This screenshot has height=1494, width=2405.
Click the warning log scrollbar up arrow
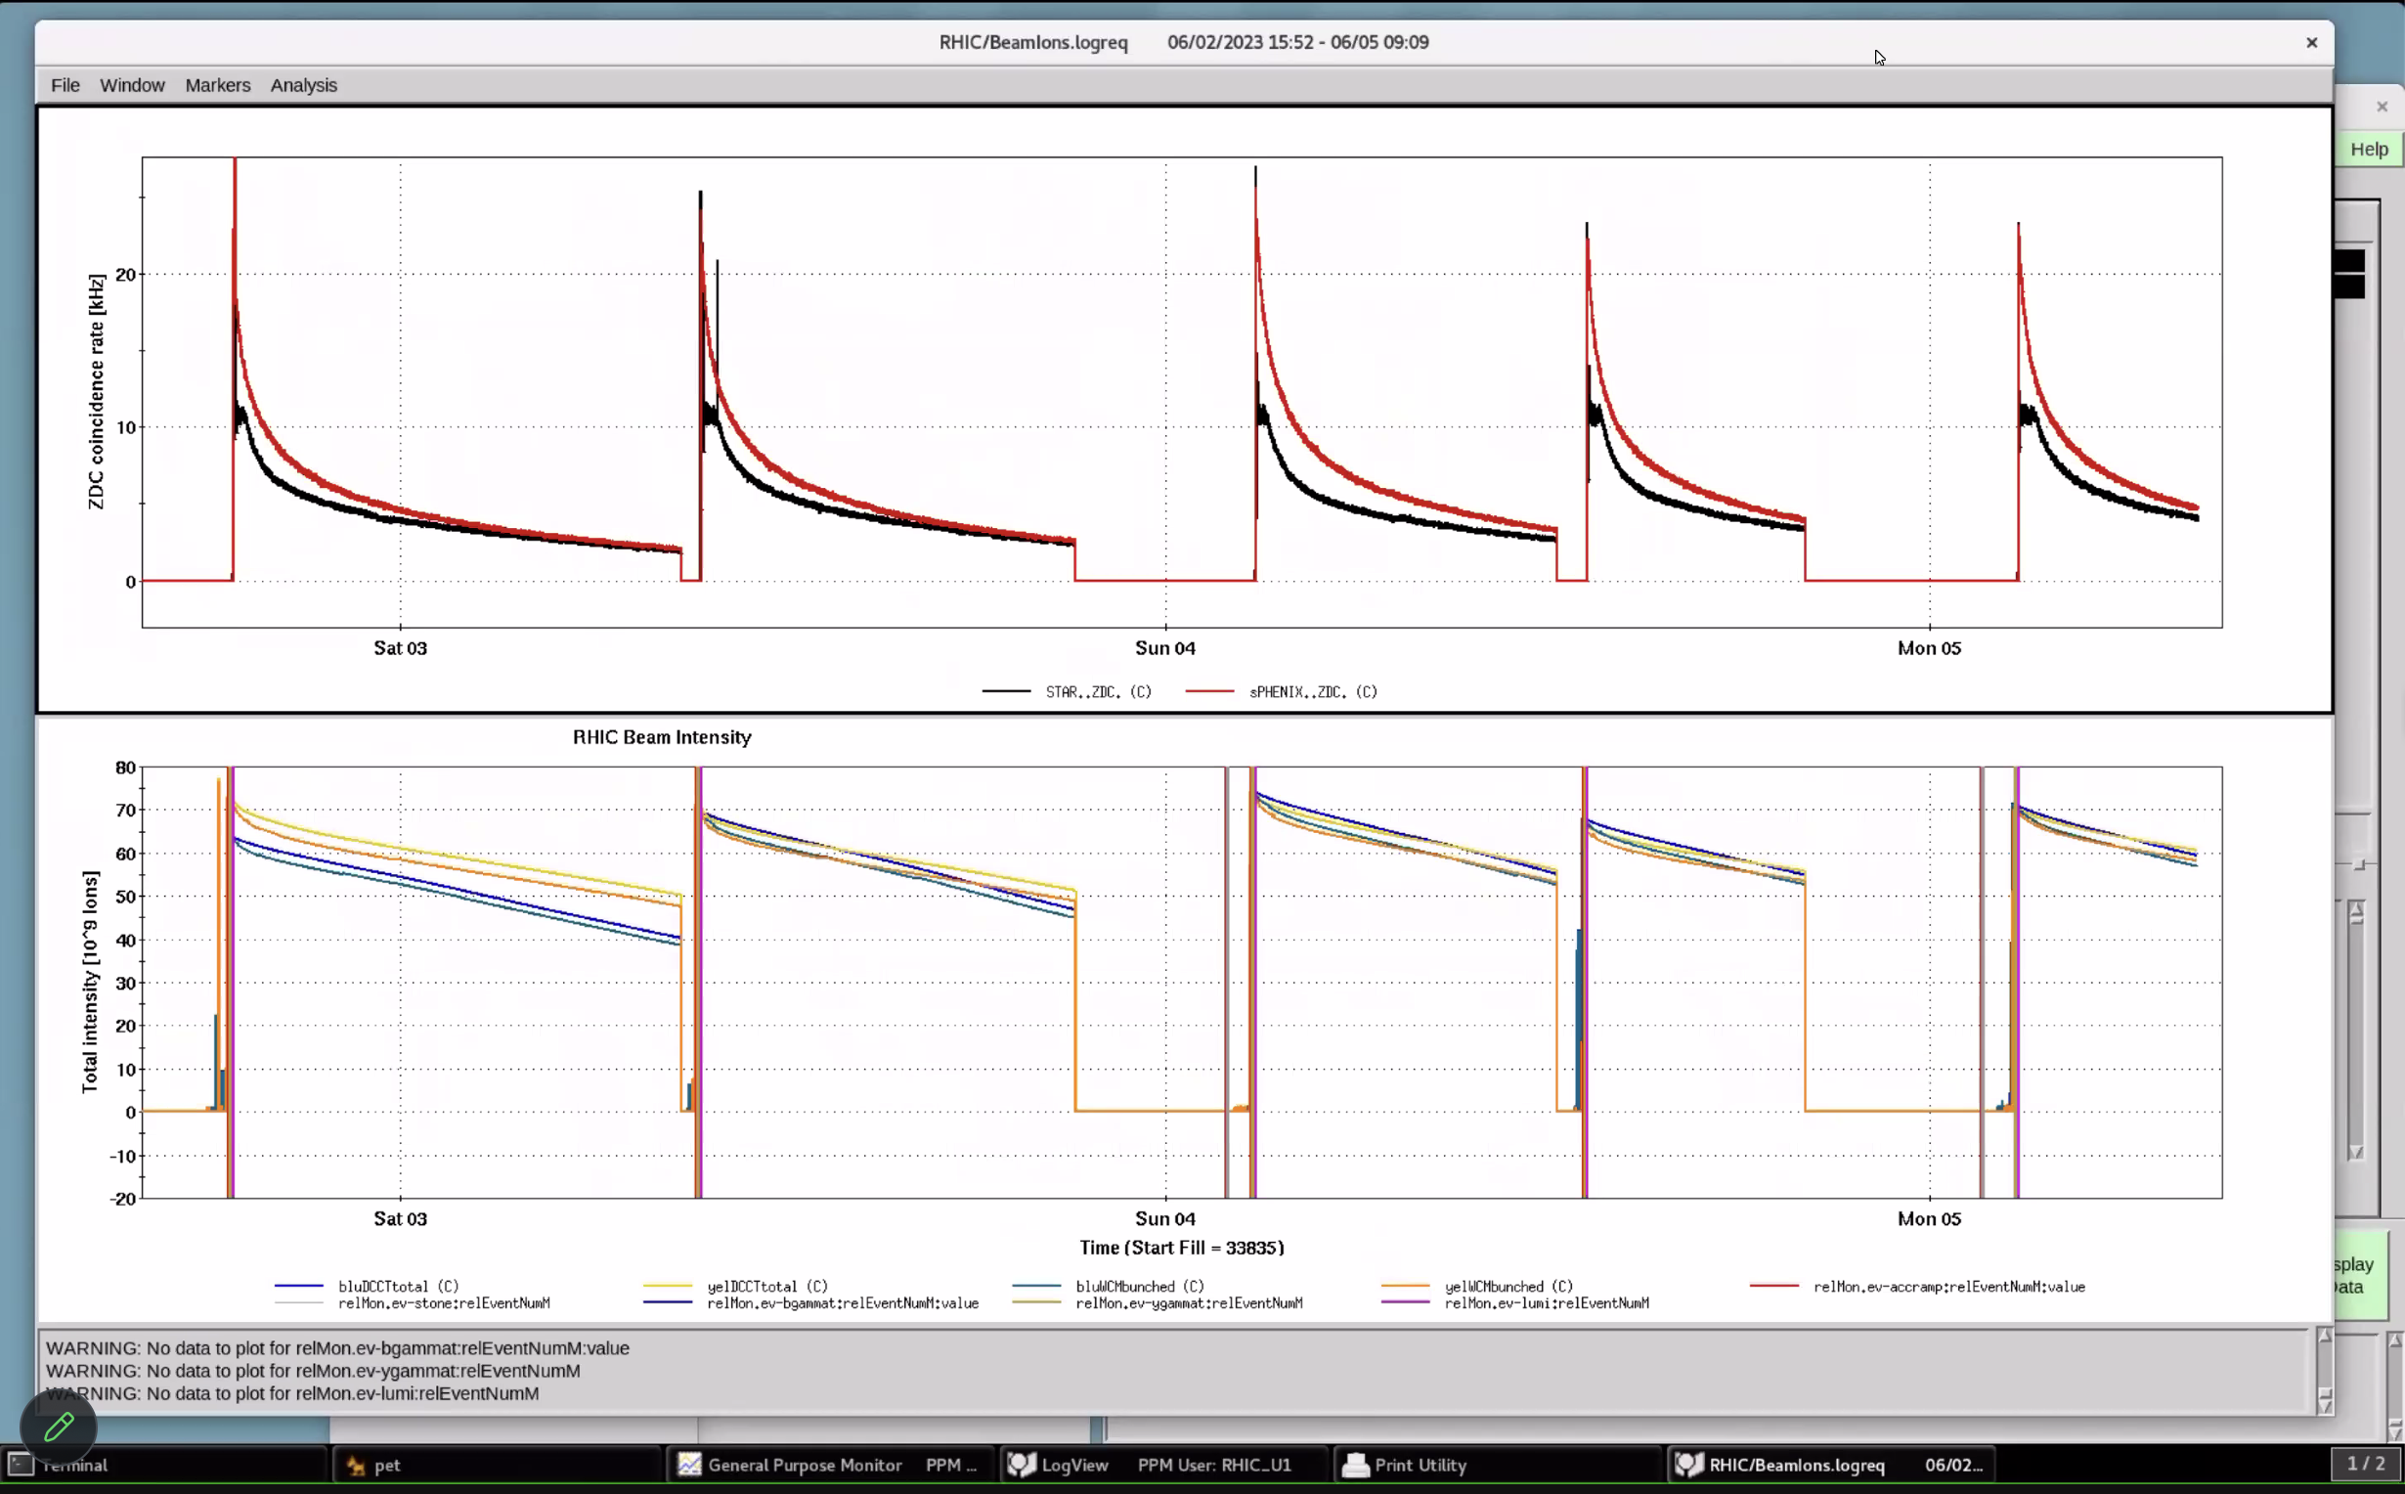2324,1337
